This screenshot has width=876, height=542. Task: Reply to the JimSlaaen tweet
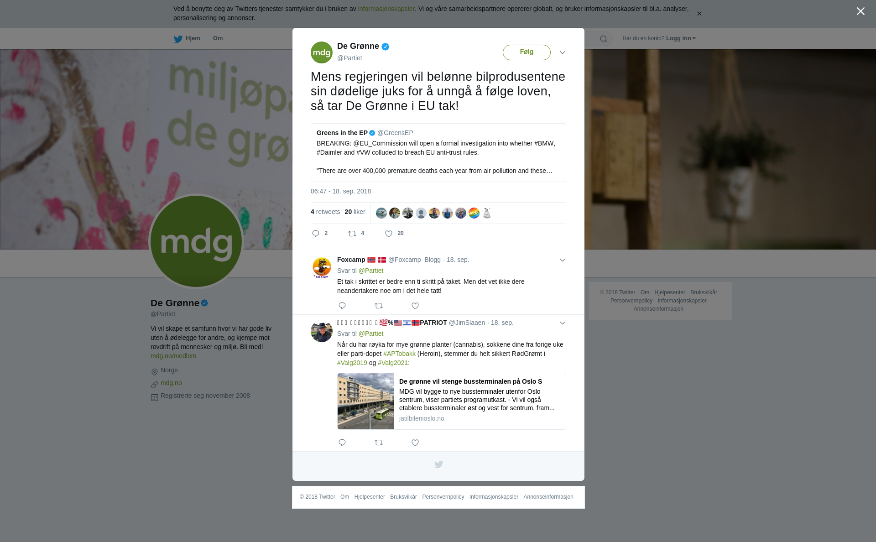point(342,443)
